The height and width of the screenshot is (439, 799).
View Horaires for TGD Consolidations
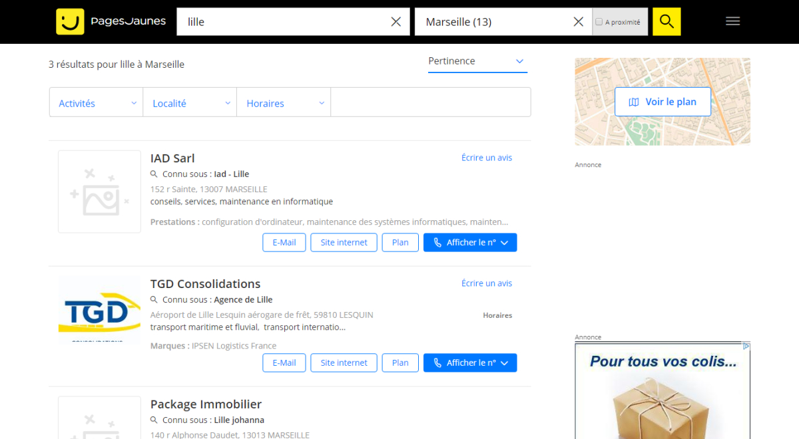tap(497, 315)
